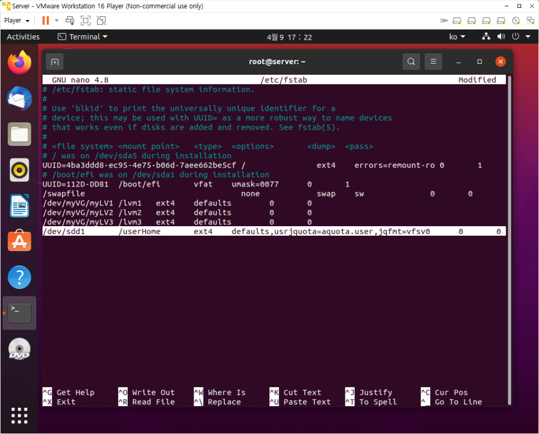539x434 pixels.
Task: Open the power icon in top bar
Action: click(x=515, y=36)
